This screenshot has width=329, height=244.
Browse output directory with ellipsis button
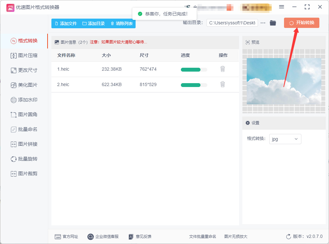263,23
